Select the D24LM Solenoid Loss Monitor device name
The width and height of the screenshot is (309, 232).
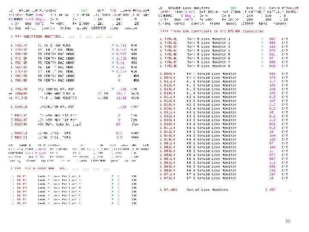coord(169,109)
